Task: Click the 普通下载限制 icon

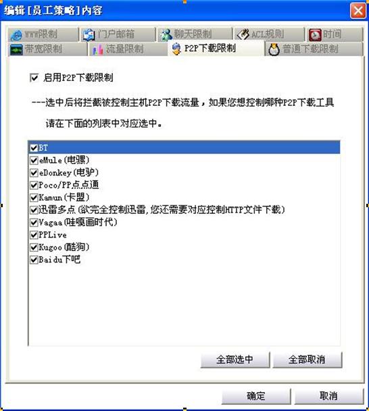Action: (274, 49)
